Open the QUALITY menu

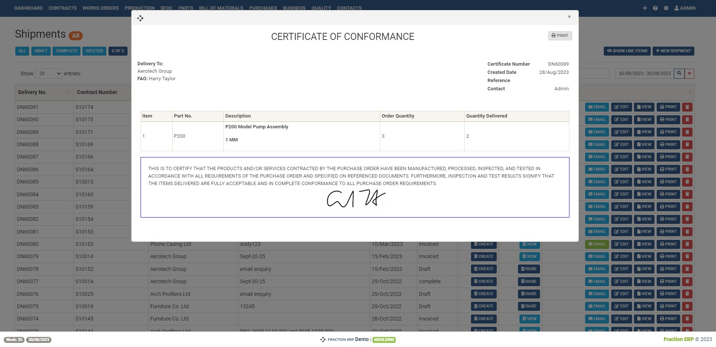click(321, 8)
